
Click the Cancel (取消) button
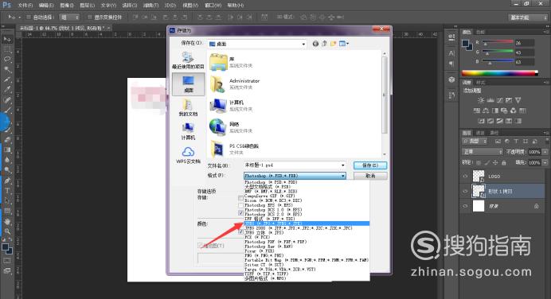pos(370,176)
